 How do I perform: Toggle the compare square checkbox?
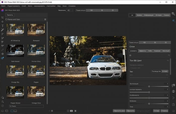[x=68, y=111]
